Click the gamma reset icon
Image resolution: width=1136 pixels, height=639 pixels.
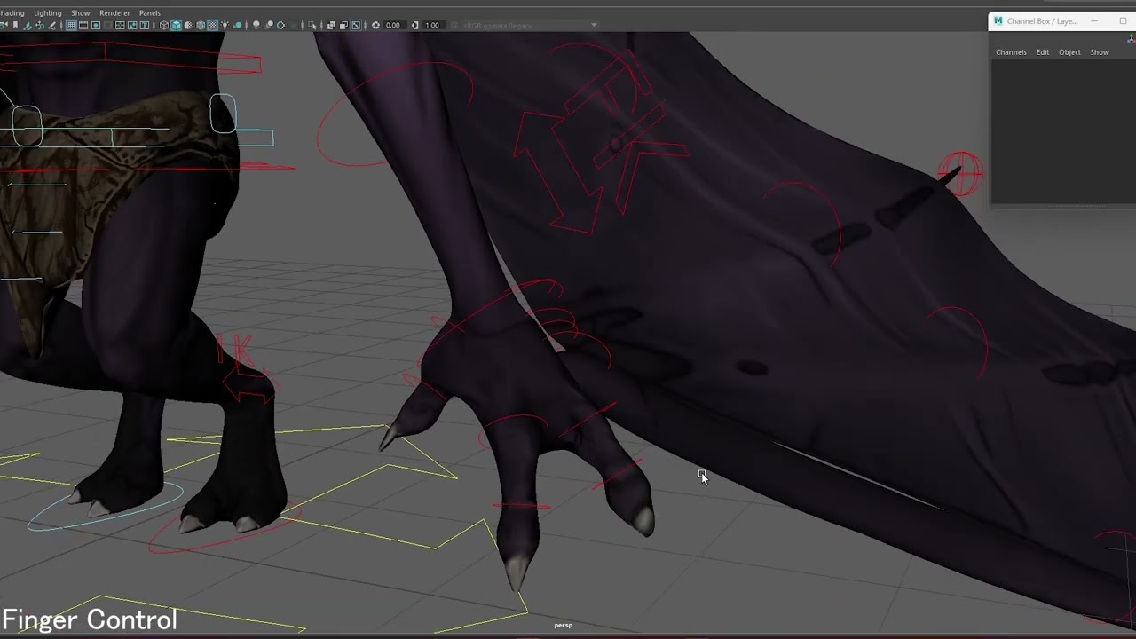click(415, 25)
